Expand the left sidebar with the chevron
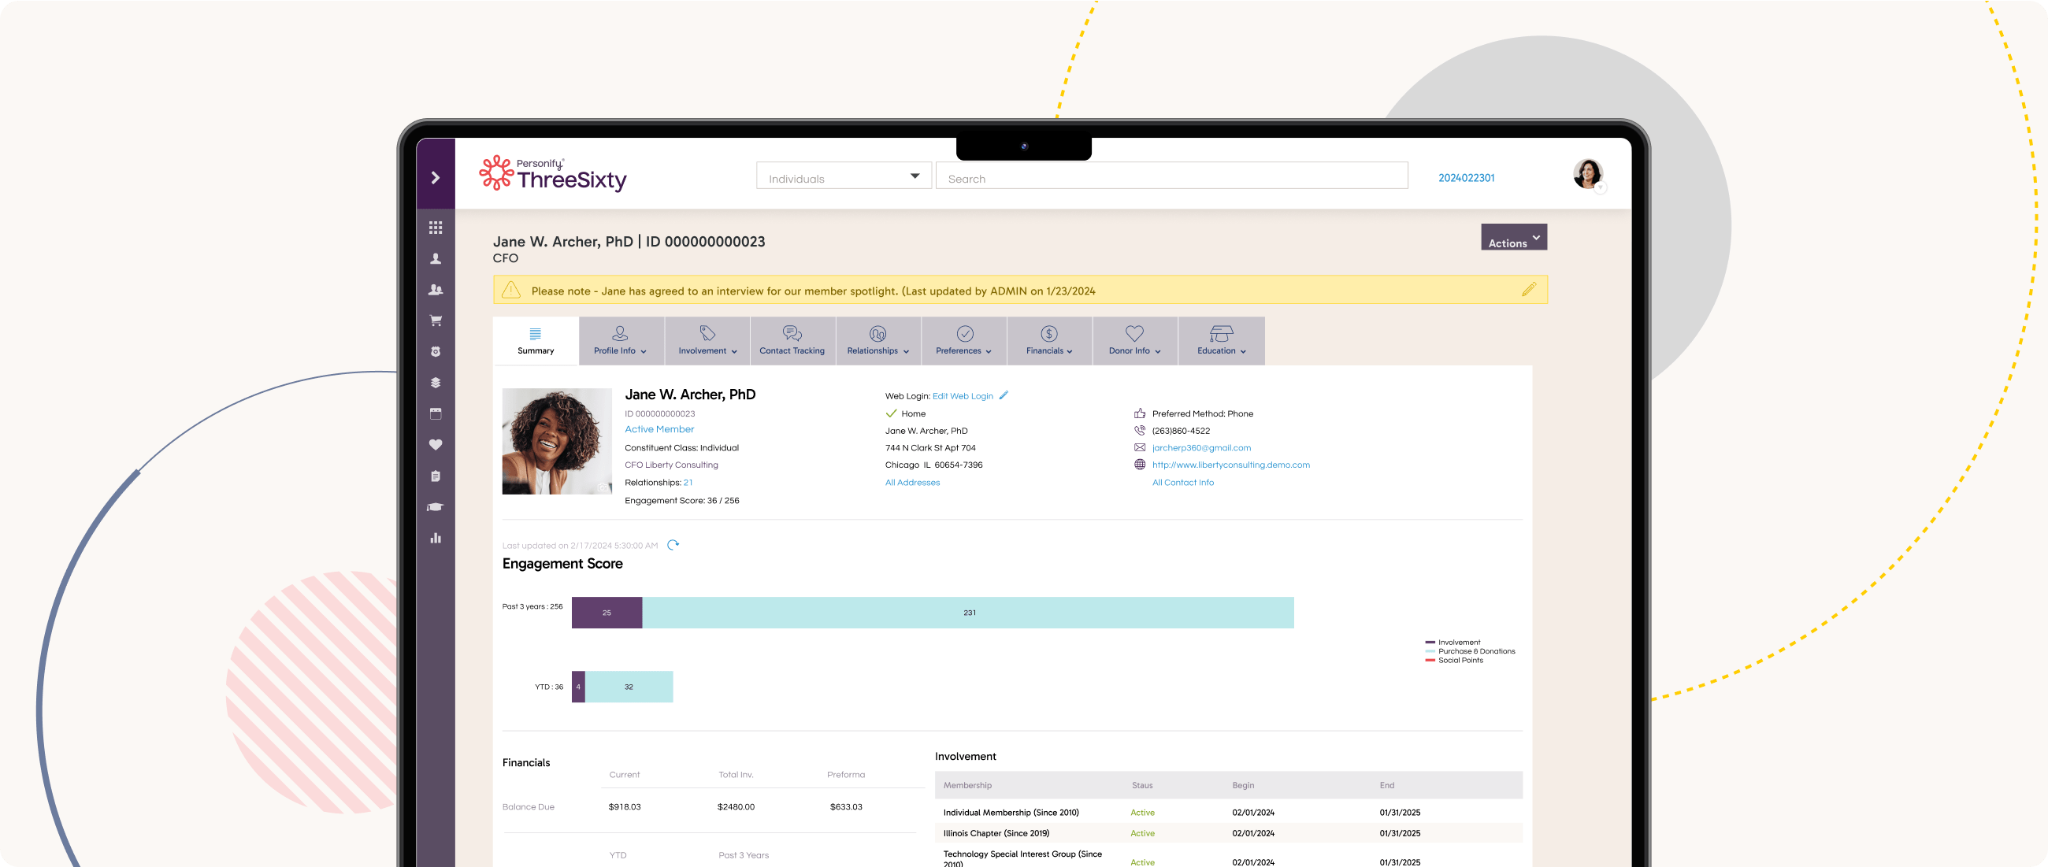2048x867 pixels. [435, 177]
